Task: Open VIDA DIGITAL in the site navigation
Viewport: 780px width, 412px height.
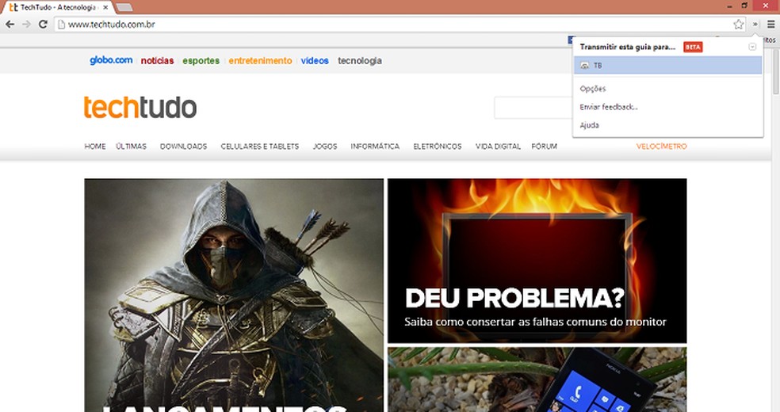Action: tap(498, 146)
